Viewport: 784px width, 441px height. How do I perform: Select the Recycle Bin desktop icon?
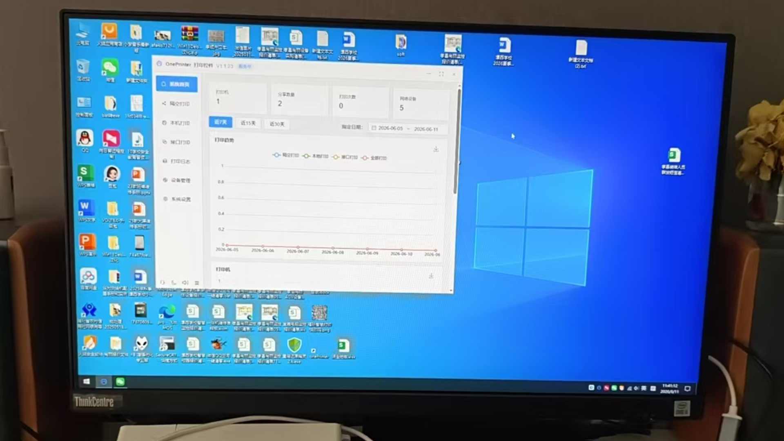coord(83,70)
